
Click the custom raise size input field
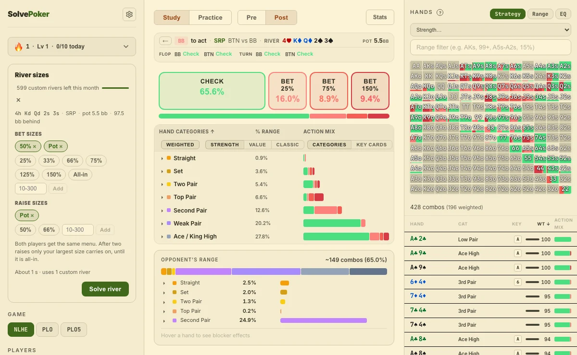click(78, 230)
